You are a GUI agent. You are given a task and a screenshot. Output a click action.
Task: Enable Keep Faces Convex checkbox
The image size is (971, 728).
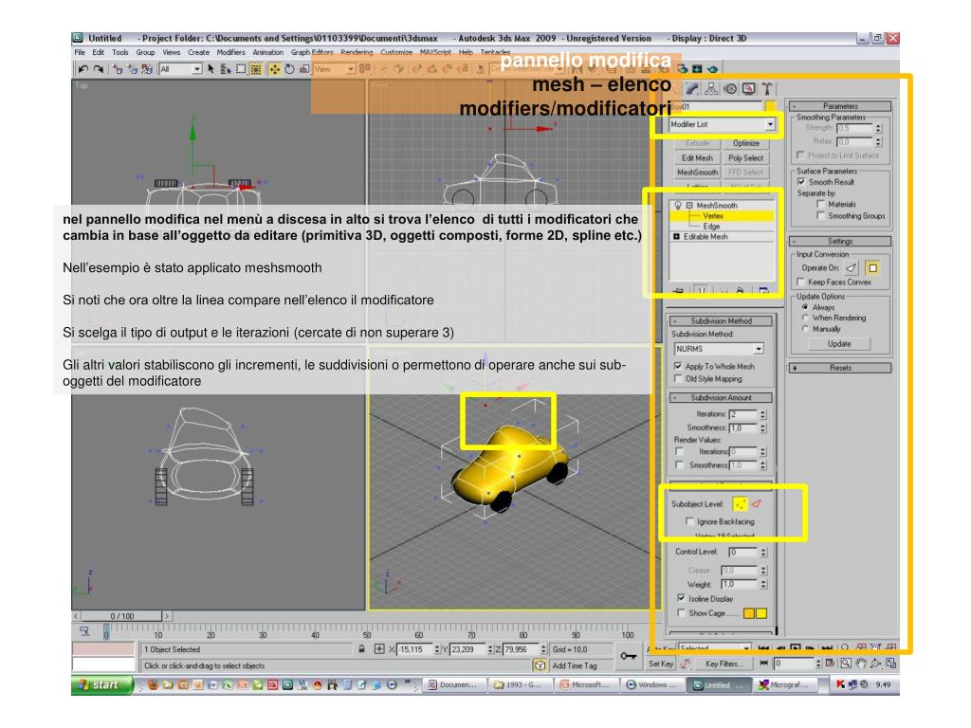tap(800, 282)
